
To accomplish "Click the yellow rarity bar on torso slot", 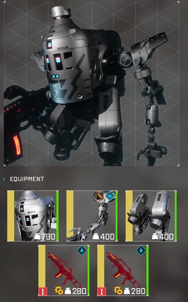I will [11, 216].
